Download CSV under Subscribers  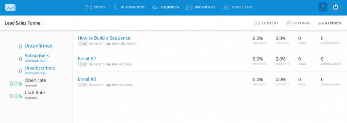coord(35,61)
